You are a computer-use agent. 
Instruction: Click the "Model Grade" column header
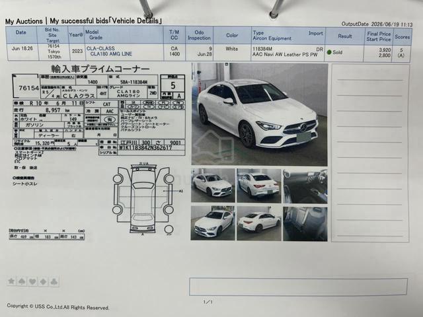[94, 35]
